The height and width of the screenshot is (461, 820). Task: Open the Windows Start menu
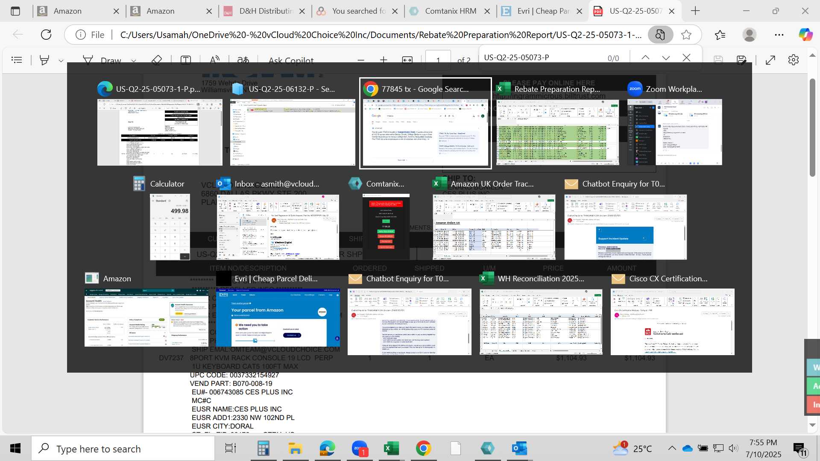[x=15, y=449]
